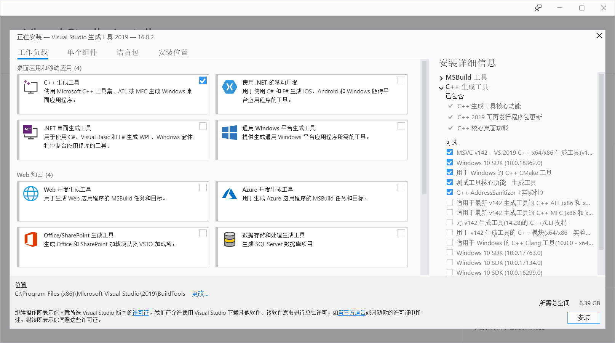Screen dimensions: 615x343
Task: Enable C++ modules for v142 build tools
Action: click(450, 232)
